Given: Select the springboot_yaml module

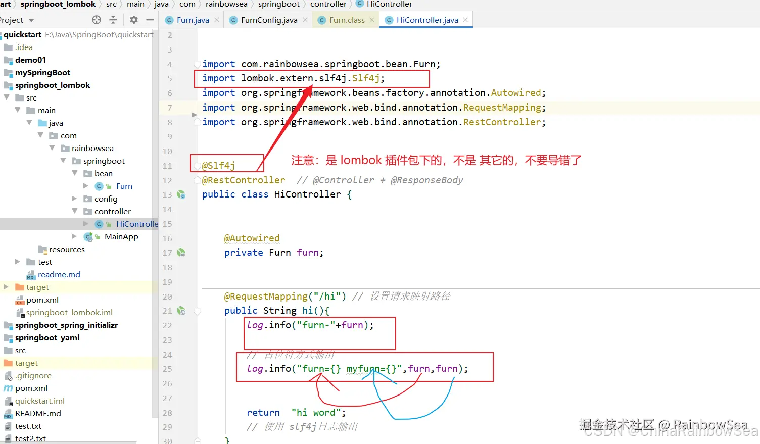Looking at the screenshot, I should pos(47,337).
